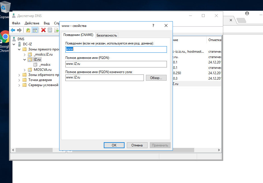The height and width of the screenshot is (183, 263).
Task: Click the DNS root node icon in the tree
Action: [14, 39]
